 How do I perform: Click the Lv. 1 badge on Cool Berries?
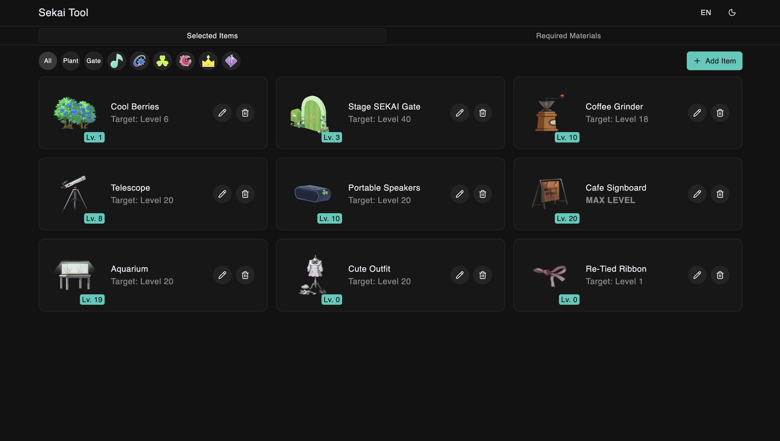94,137
